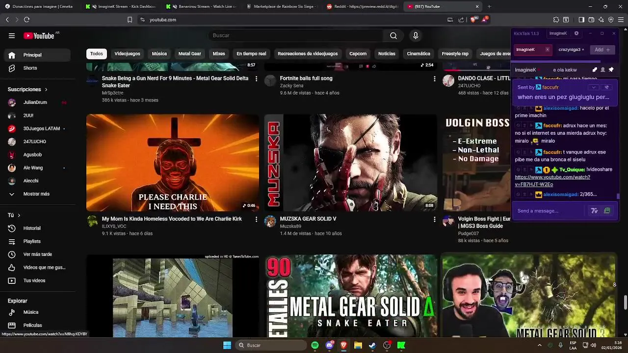Open JulianDrum subscription channel

37,102
